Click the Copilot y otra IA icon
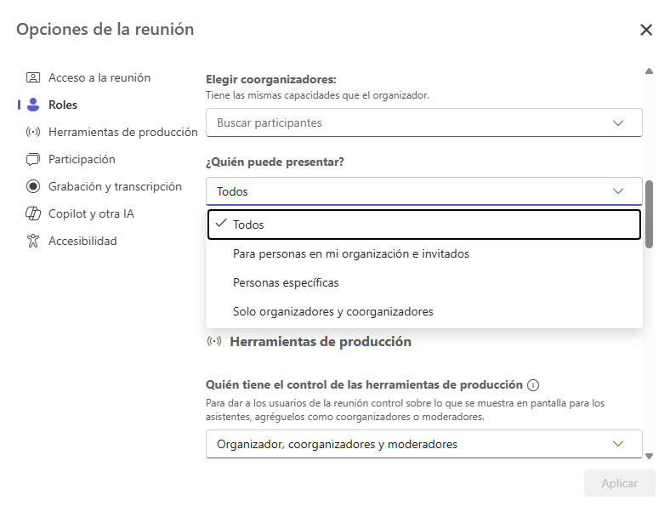Screen dimensions: 670x506 coord(33,213)
